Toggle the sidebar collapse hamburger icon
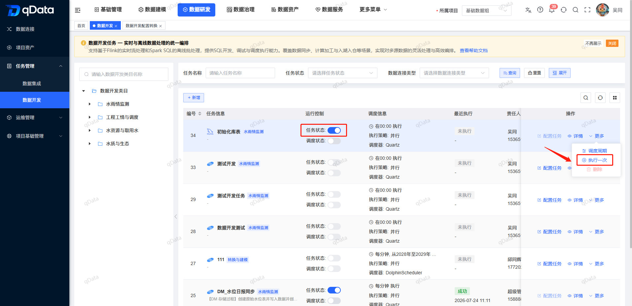Viewport: 632px width, 306px height. (x=78, y=10)
